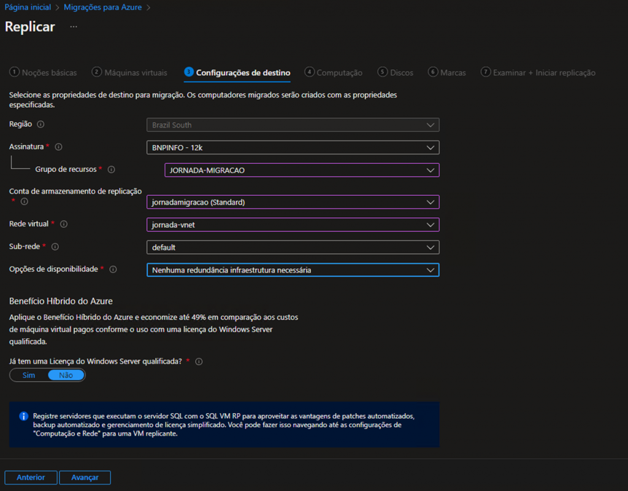The width and height of the screenshot is (628, 491).
Task: Click info icon beside Windows Server license question
Action: (199, 361)
